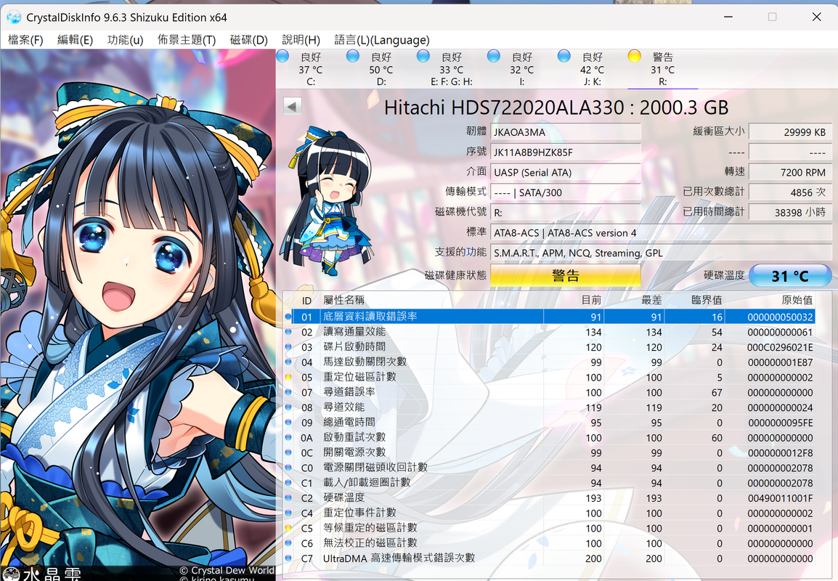The height and width of the screenshot is (581, 838).
Task: Click status dot of attribute 07 row
Action: [288, 392]
